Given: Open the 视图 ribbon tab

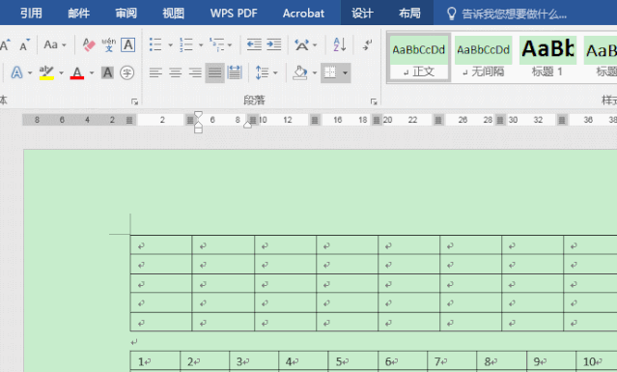Looking at the screenshot, I should 174,13.
